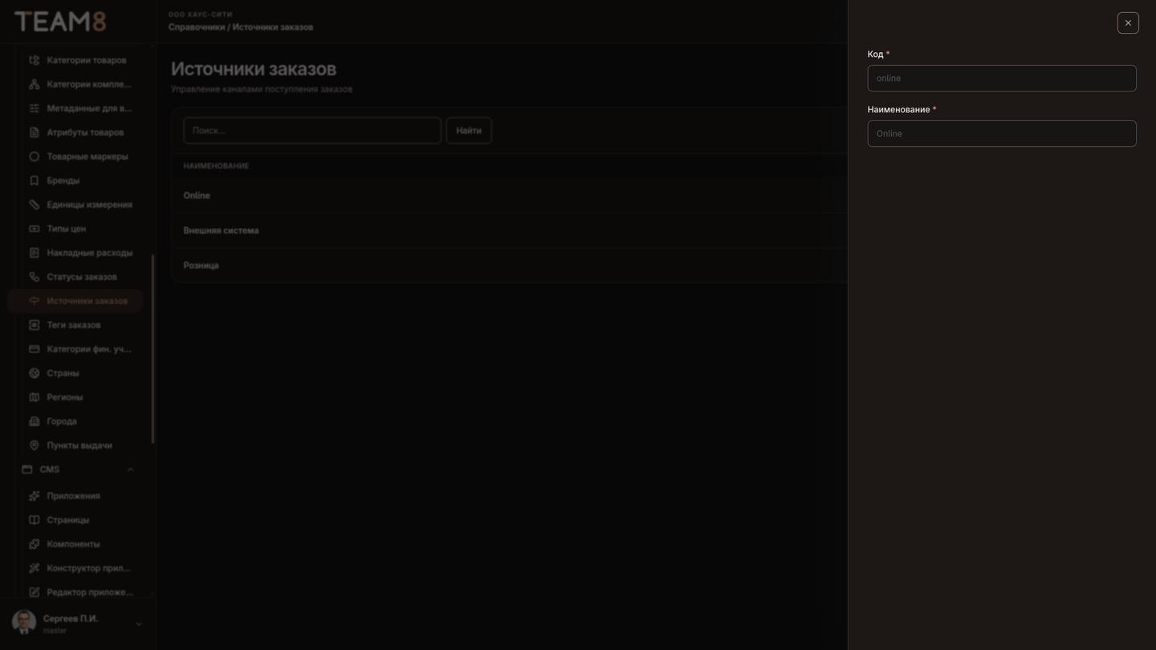Image resolution: width=1156 pixels, height=650 pixels.
Task: Click the Единицы измерения icon
Action: 34,205
